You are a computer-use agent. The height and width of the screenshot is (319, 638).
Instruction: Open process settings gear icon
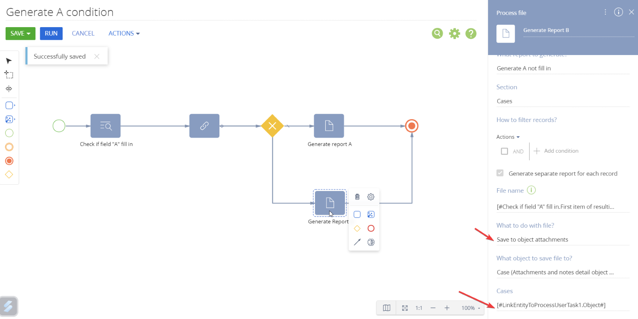[454, 33]
